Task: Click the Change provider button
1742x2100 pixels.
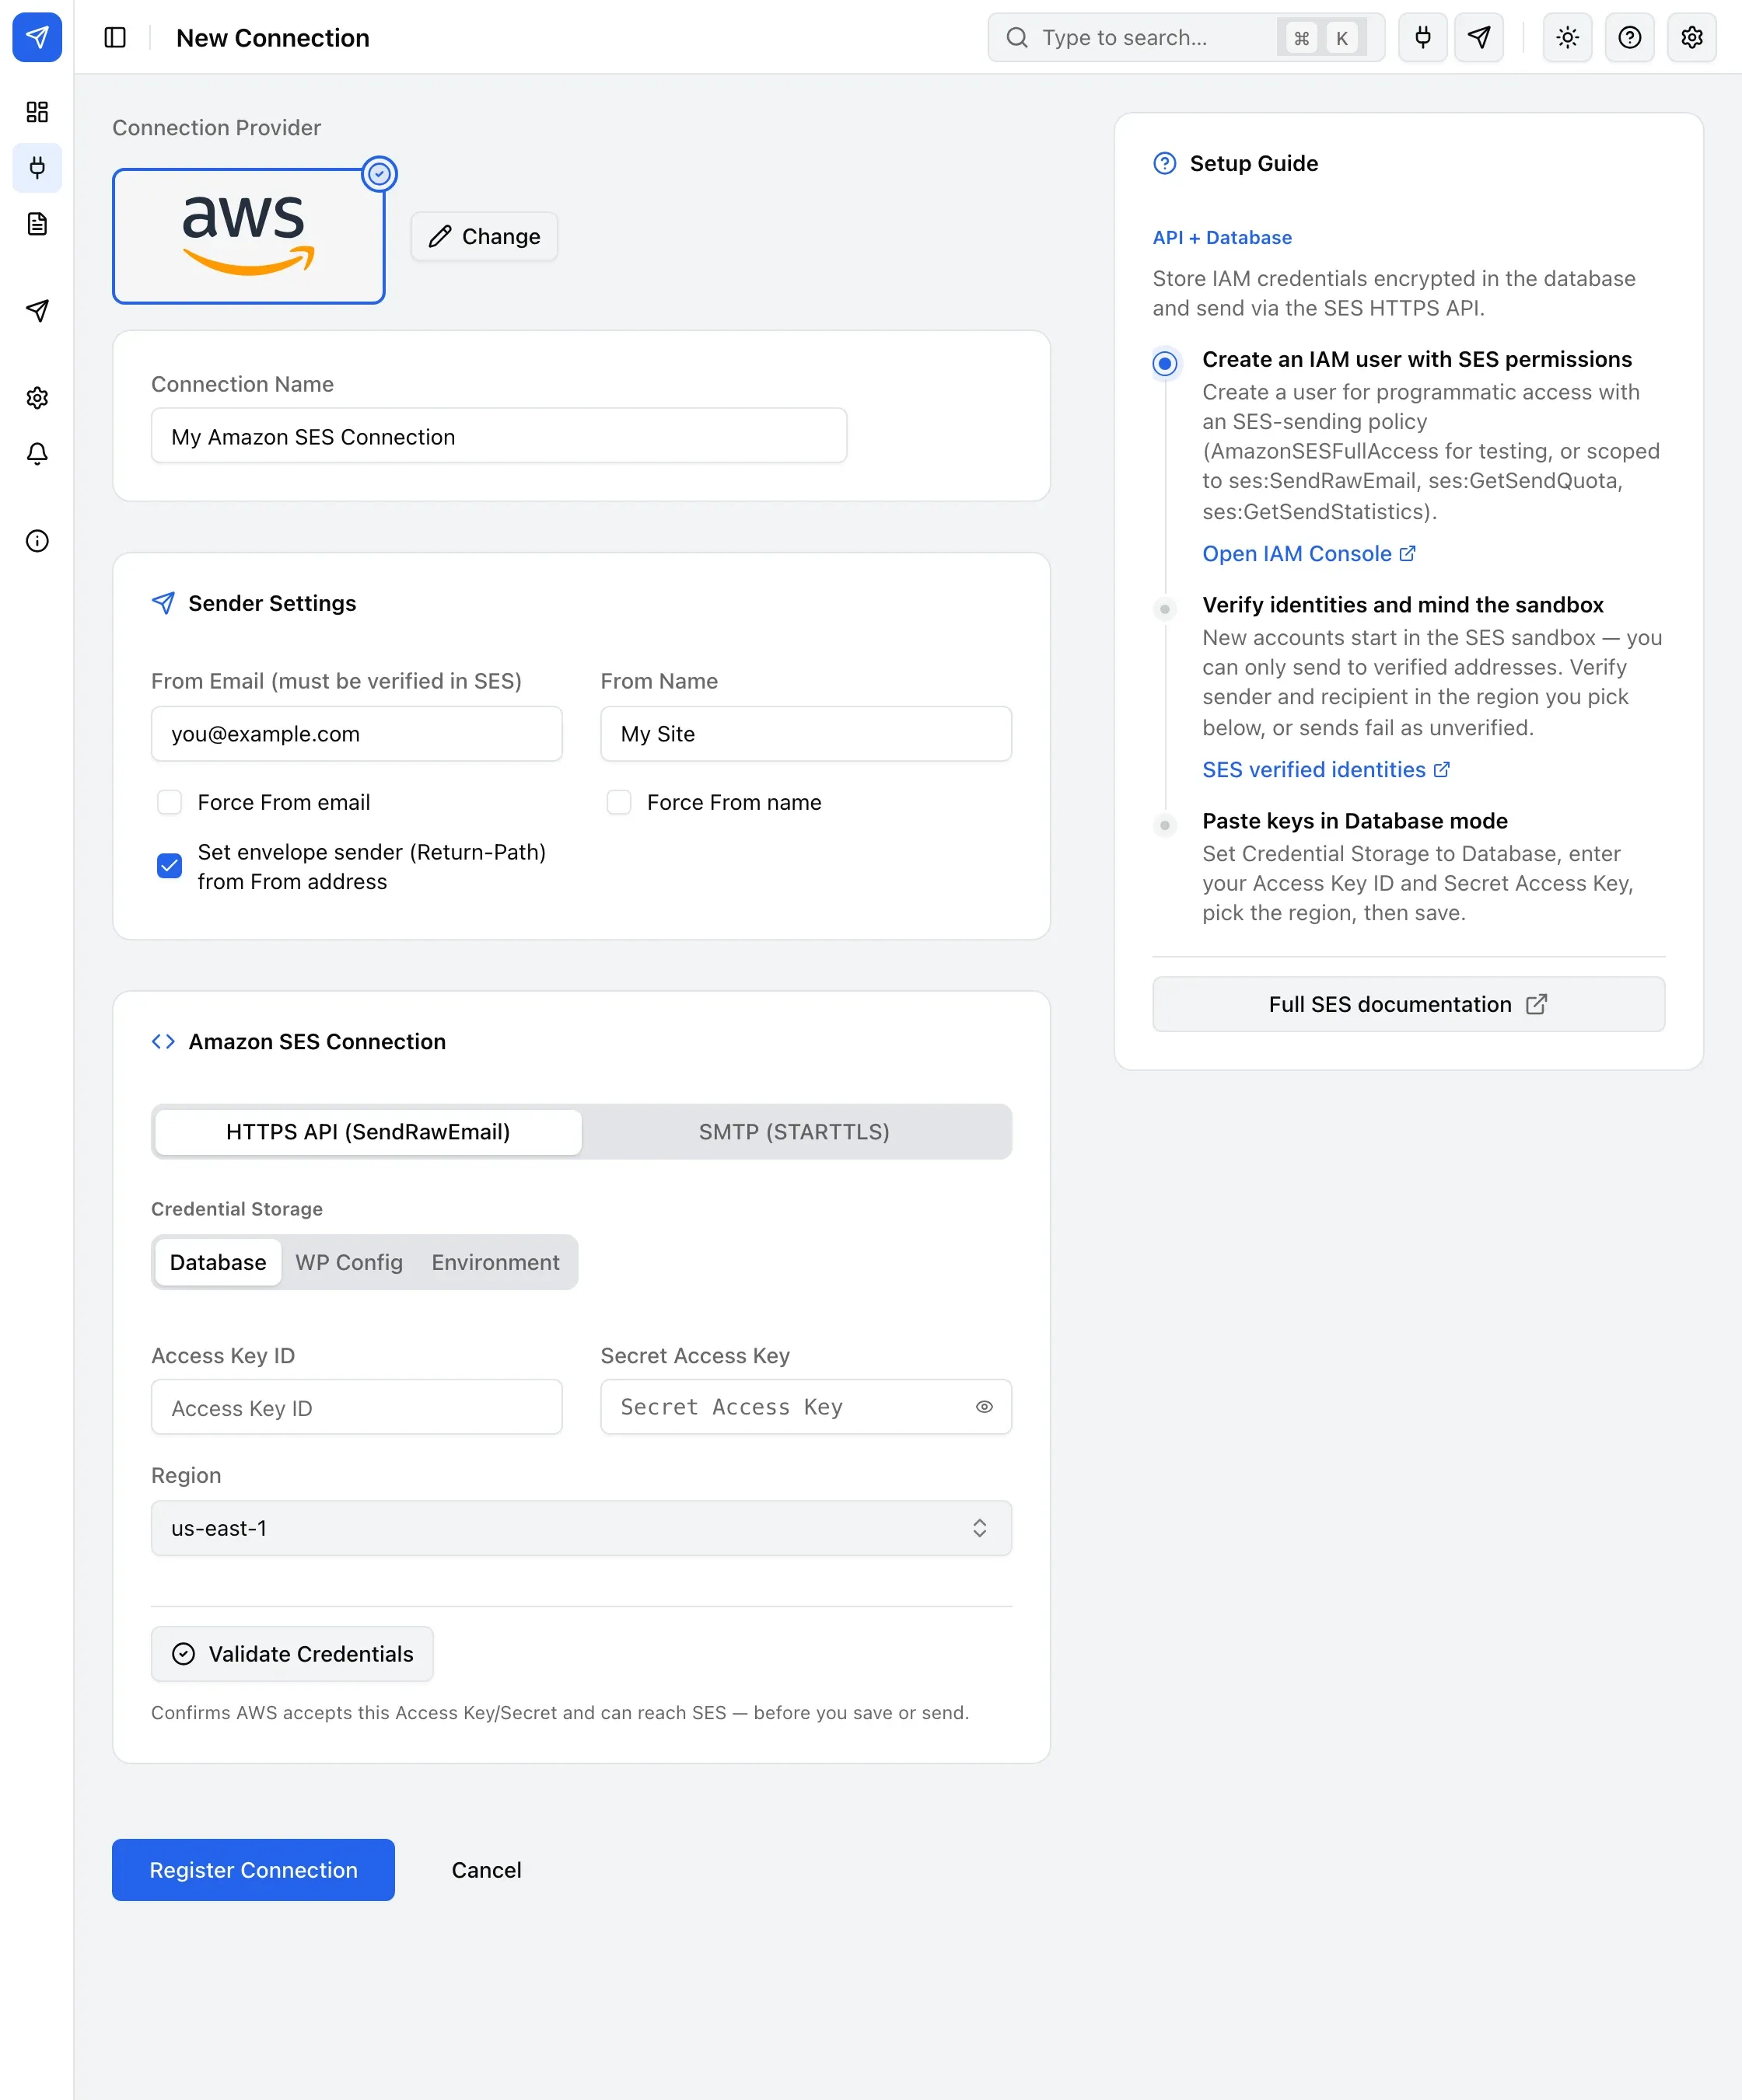Action: tap(484, 236)
